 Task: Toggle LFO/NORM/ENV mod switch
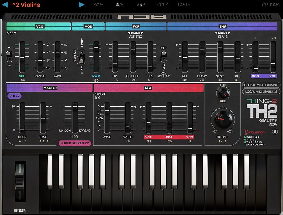point(82,57)
